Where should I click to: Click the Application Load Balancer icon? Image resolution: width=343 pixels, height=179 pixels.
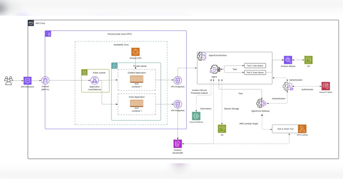(94, 80)
